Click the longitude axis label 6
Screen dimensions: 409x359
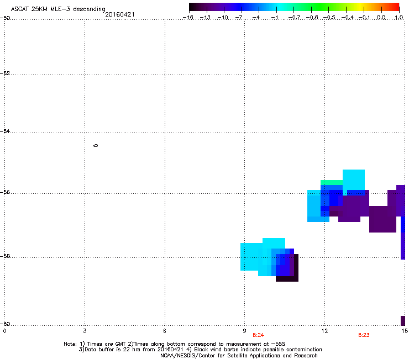click(165, 331)
